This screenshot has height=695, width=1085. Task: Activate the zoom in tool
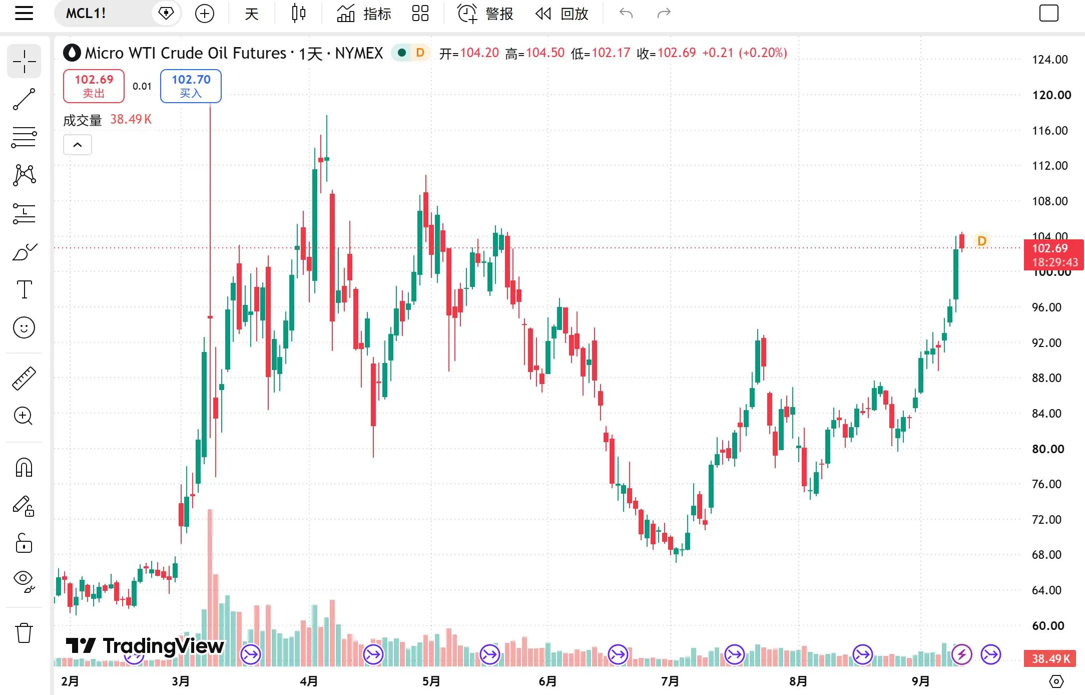pyautogui.click(x=24, y=416)
